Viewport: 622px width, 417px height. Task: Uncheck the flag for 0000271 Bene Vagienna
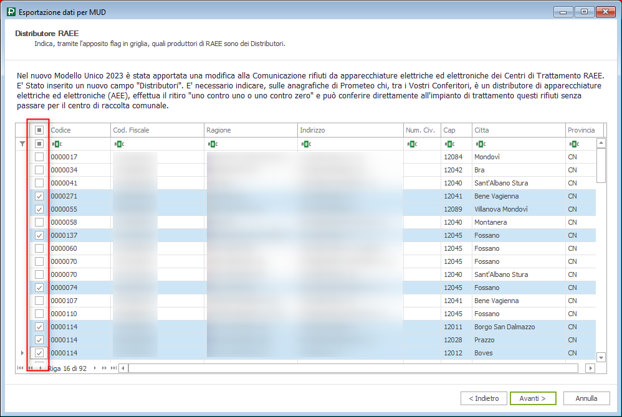pyautogui.click(x=39, y=196)
